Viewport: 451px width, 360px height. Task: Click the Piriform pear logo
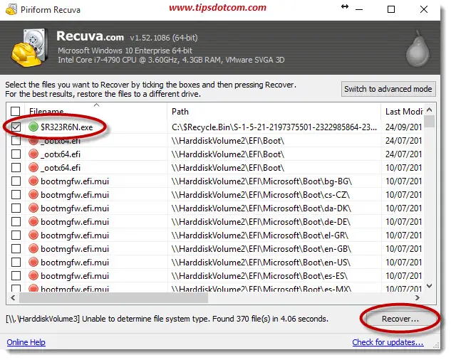[418, 49]
